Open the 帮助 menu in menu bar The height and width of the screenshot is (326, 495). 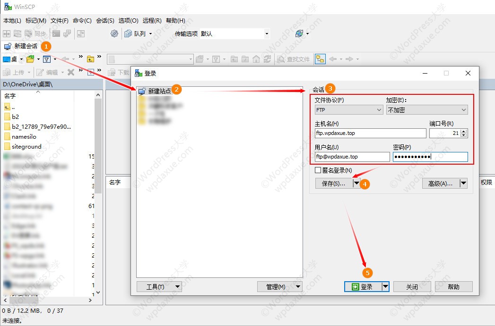tap(175, 20)
